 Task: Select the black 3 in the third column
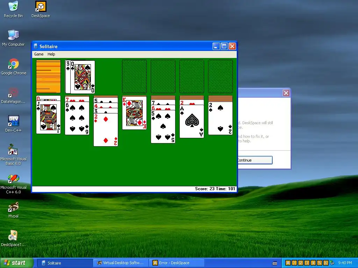tap(106, 111)
